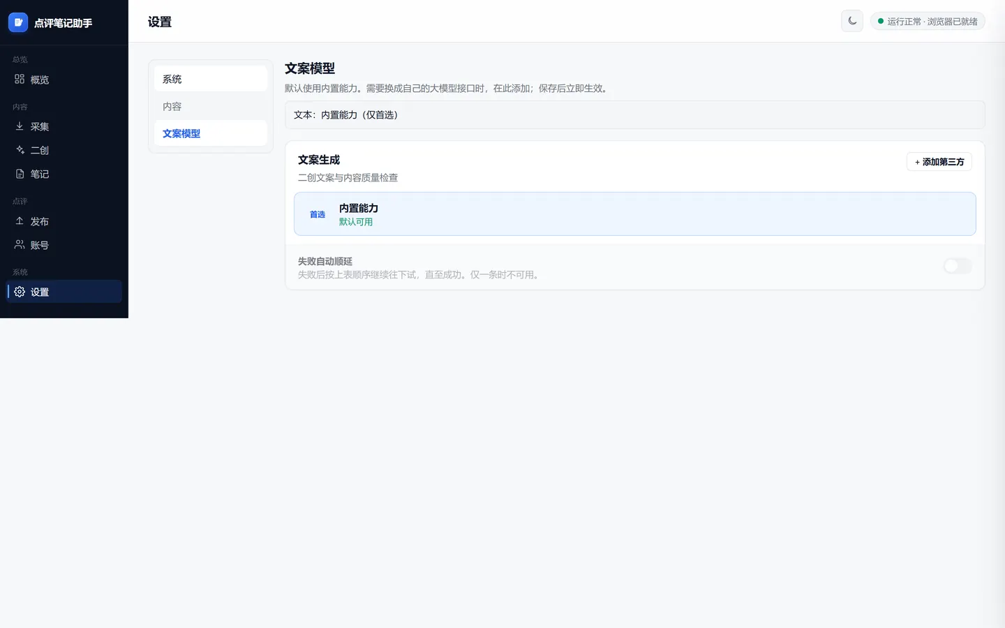
Task: Select the 内置能力 provider row
Action: pyautogui.click(x=635, y=214)
